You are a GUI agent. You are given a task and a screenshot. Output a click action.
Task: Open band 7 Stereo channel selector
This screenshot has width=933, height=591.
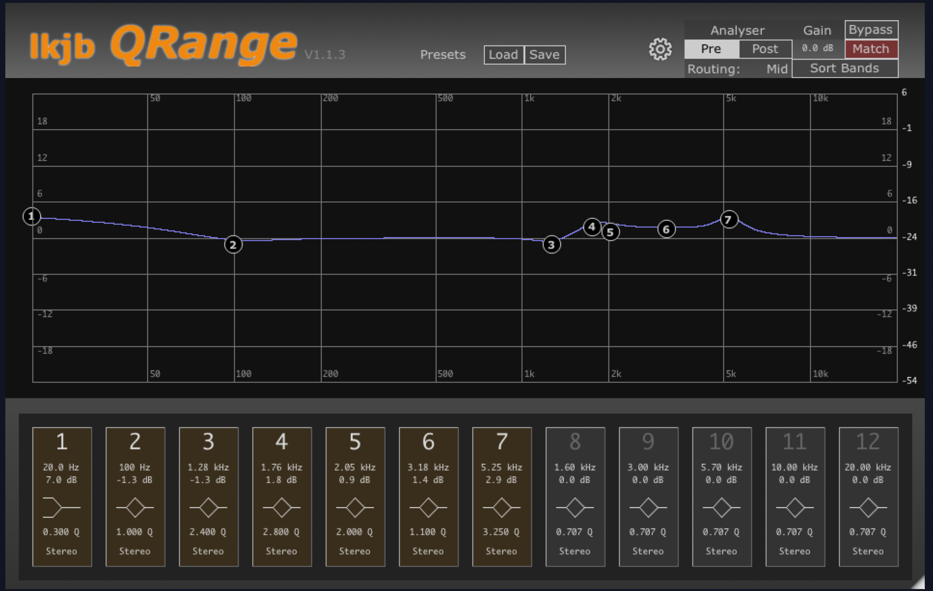pos(502,551)
